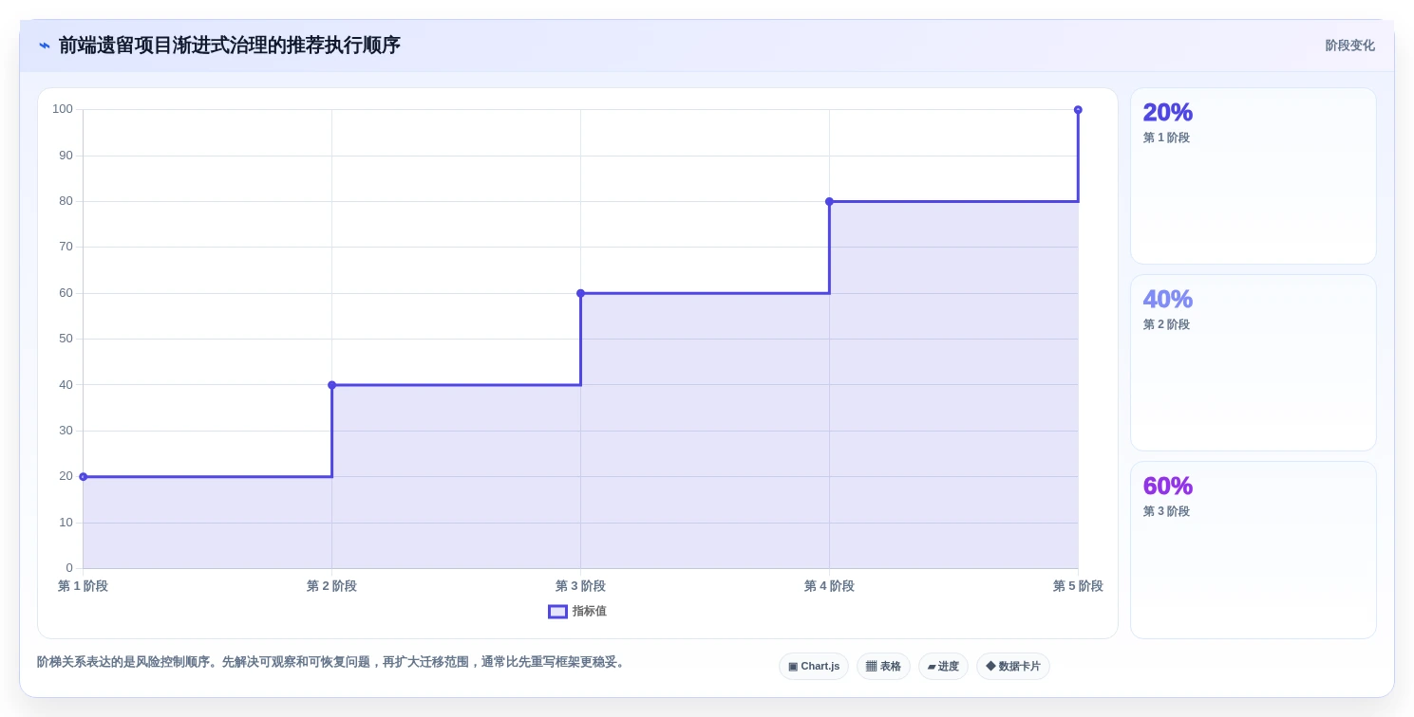This screenshot has width=1414, height=717.
Task: Select the 数据卡片 chip
Action: (1013, 667)
